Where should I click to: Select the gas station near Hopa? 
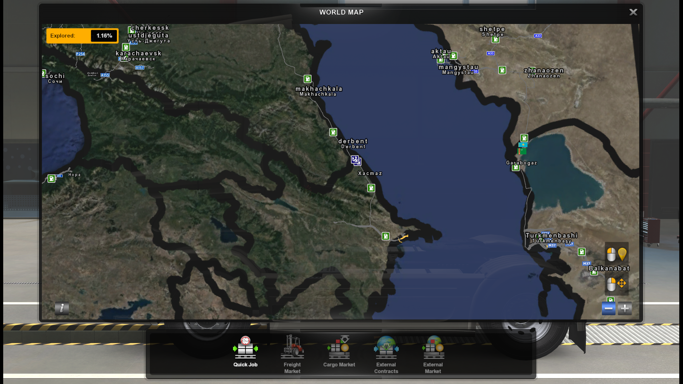[51, 178]
